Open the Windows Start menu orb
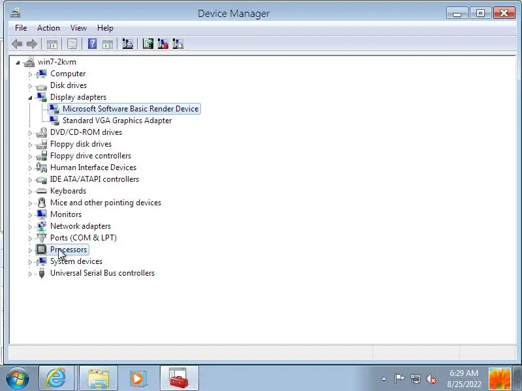This screenshot has width=522, height=391. (18, 378)
